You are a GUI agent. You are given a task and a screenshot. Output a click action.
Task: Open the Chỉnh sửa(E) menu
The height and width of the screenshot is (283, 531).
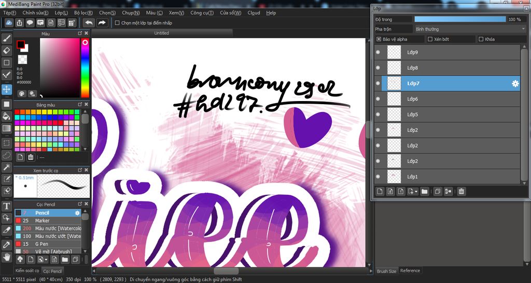tap(35, 13)
